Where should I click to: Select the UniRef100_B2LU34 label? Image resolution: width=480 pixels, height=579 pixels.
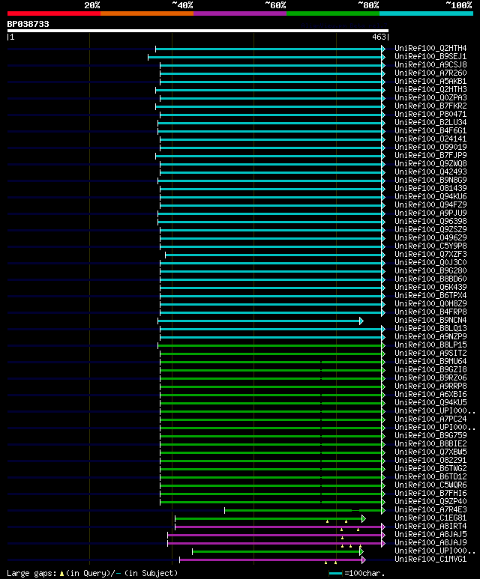click(430, 123)
